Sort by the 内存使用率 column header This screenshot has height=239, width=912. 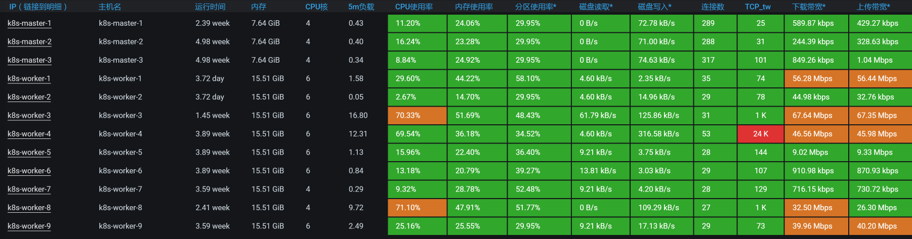pyautogui.click(x=474, y=7)
